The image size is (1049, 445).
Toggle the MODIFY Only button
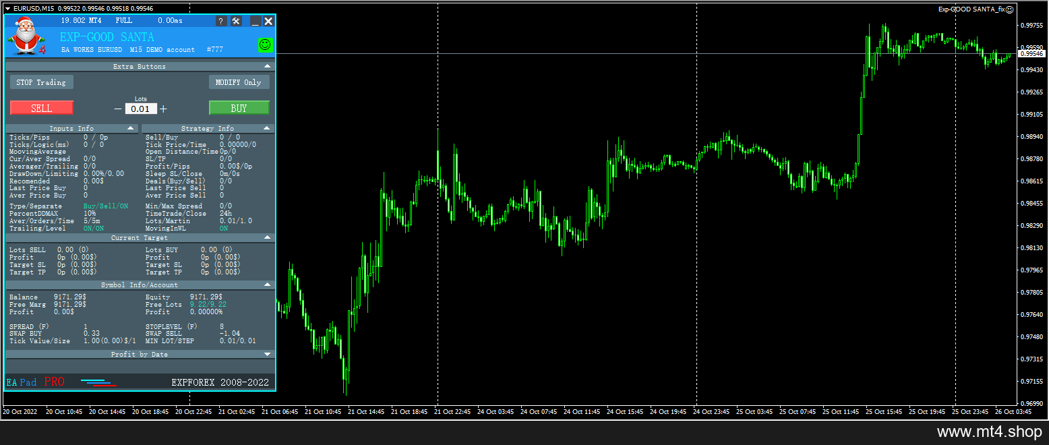pyautogui.click(x=239, y=82)
